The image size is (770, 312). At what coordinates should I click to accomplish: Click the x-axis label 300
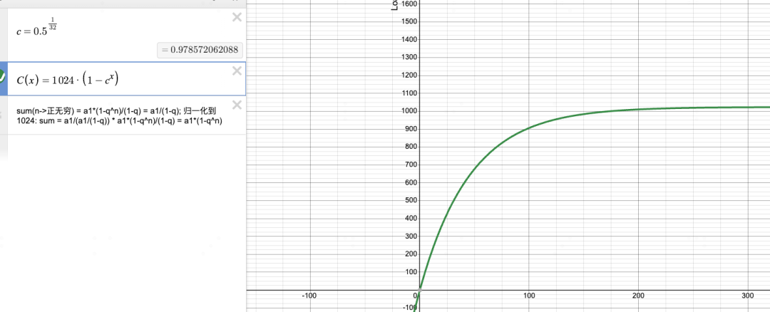click(748, 296)
